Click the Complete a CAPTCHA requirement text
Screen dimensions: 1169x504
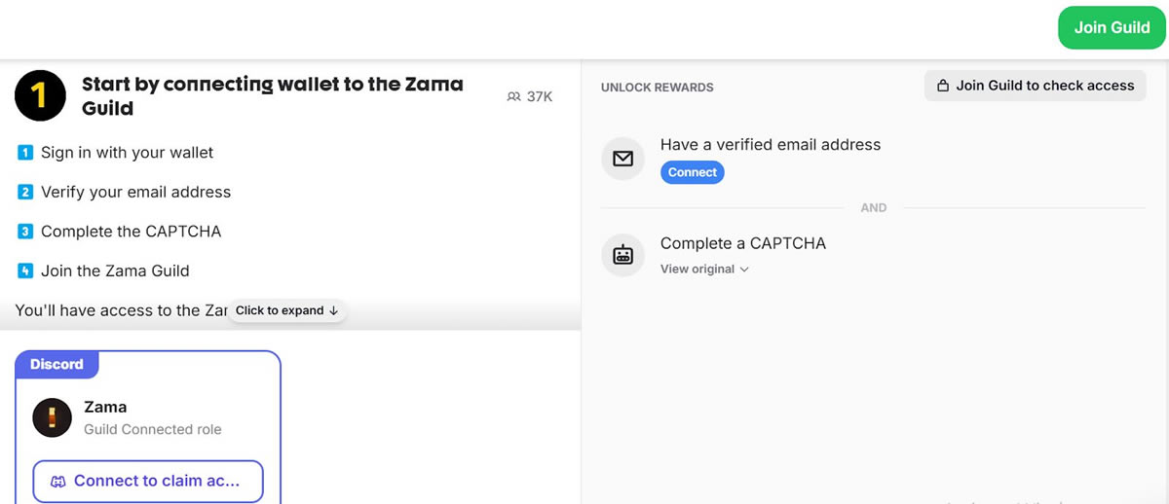pos(742,243)
